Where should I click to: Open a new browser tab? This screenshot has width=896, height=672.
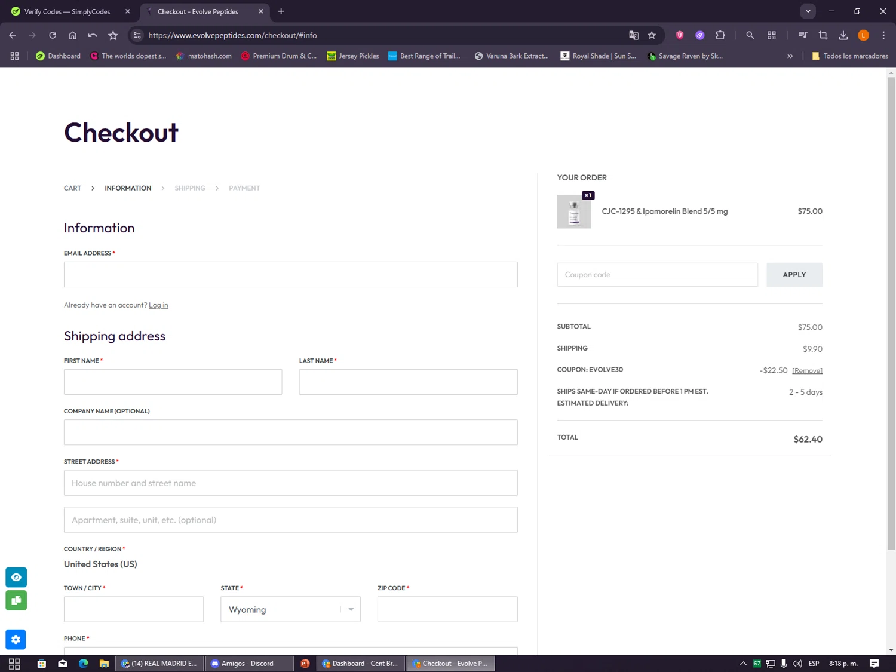click(x=281, y=11)
